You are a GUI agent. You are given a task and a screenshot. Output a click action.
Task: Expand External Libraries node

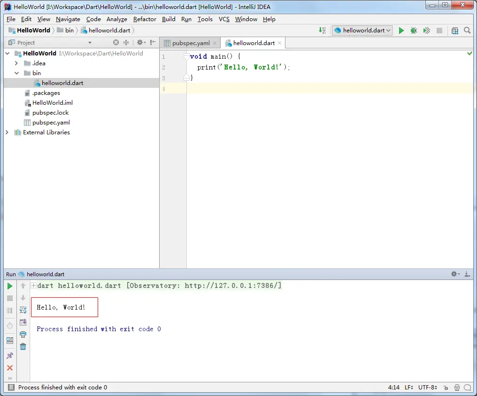point(7,132)
